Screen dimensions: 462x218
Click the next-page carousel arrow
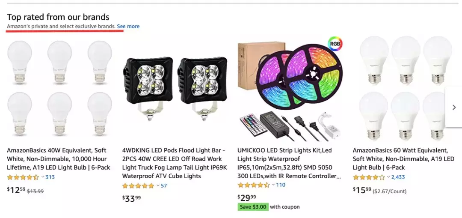(454, 107)
